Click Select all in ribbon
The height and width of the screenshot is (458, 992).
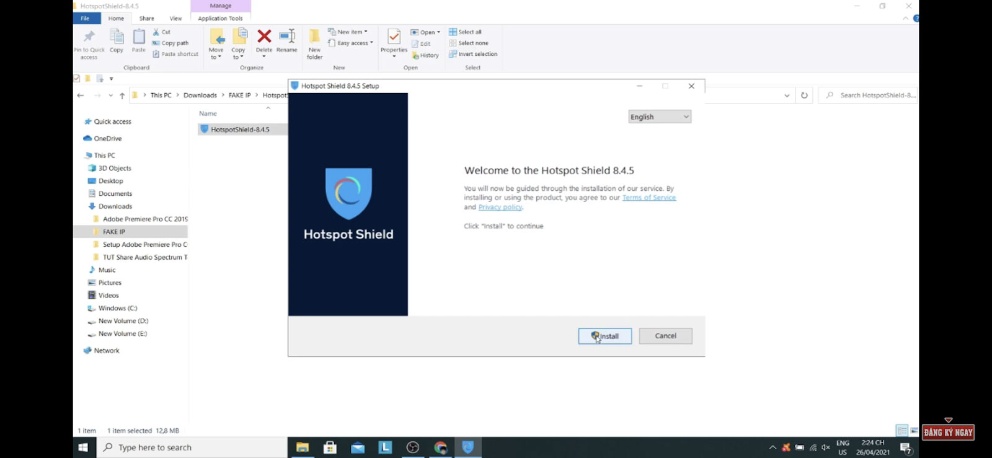465,32
